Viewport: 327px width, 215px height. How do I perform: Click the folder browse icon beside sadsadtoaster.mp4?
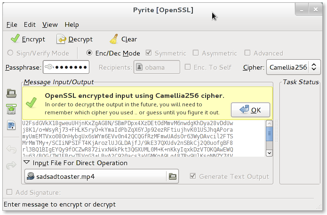[173, 176]
